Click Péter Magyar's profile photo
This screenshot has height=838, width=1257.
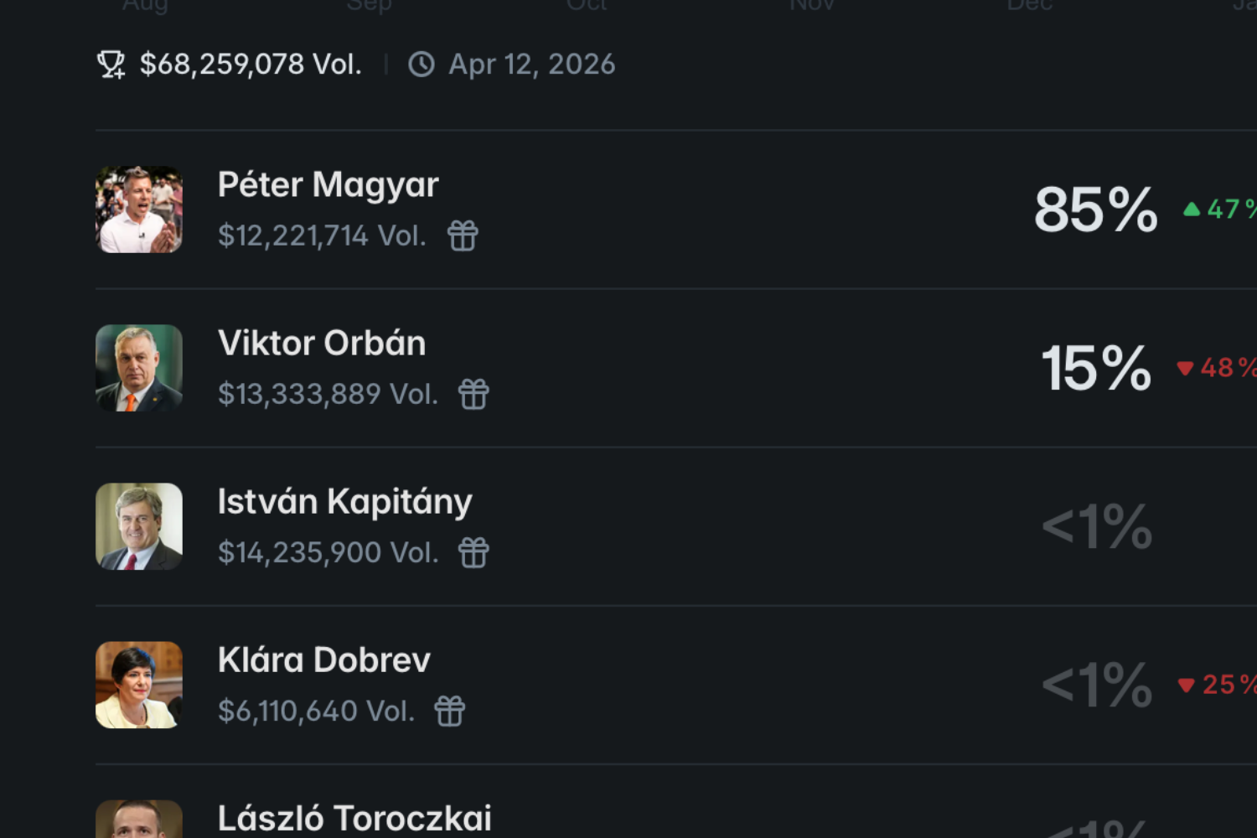(139, 209)
